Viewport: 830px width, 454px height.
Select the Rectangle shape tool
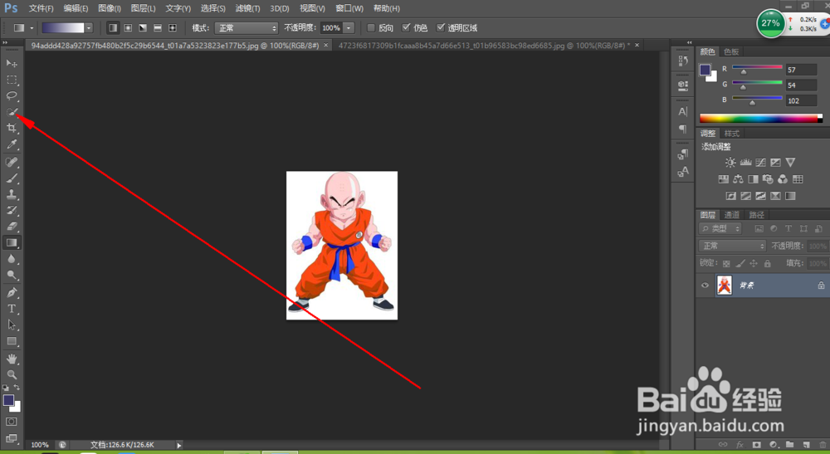pos(12,341)
